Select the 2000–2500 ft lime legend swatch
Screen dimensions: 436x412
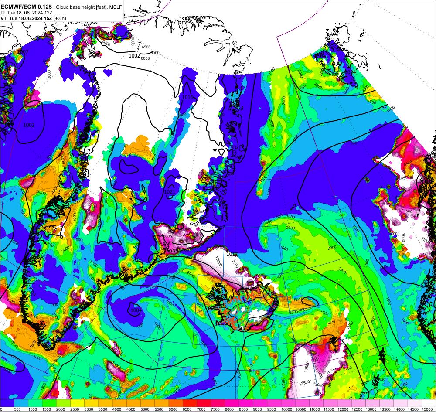coord(63,403)
